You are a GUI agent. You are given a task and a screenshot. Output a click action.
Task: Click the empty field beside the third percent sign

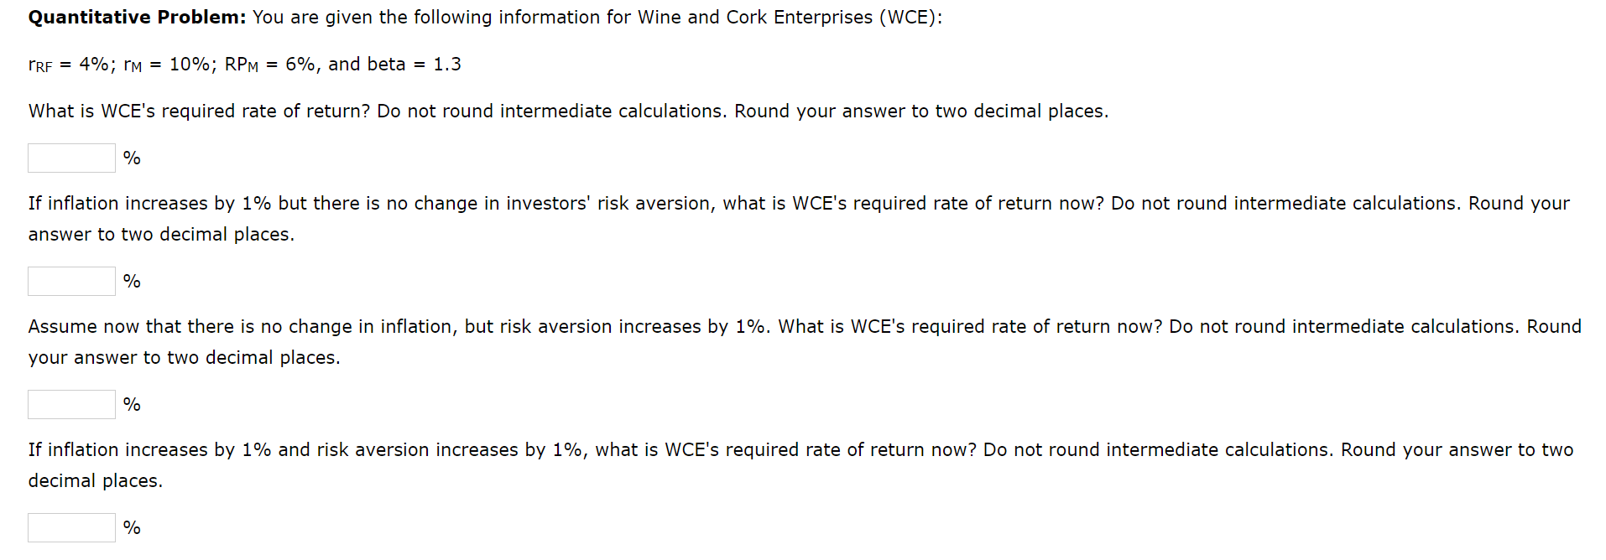(x=70, y=404)
